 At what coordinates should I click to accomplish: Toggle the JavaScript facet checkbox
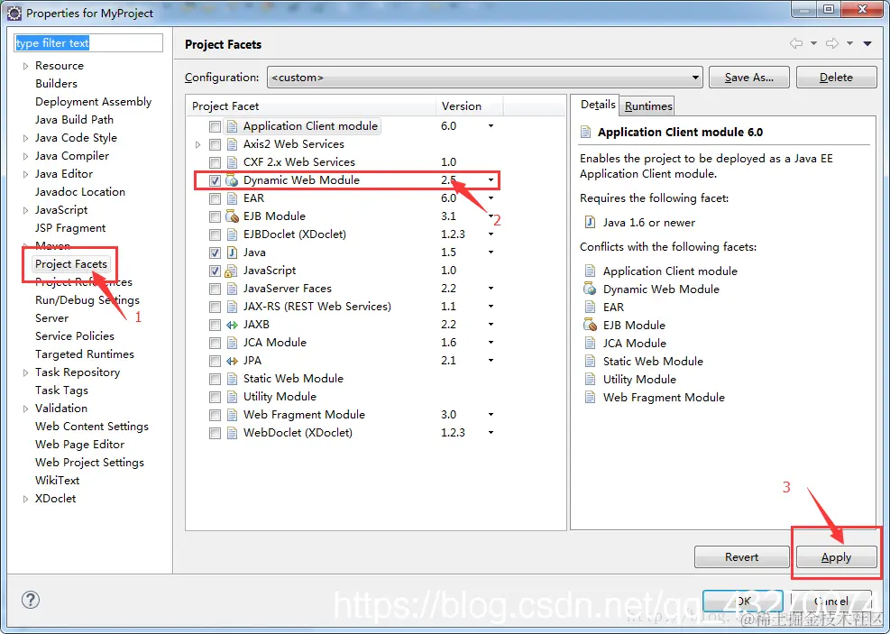pyautogui.click(x=216, y=271)
